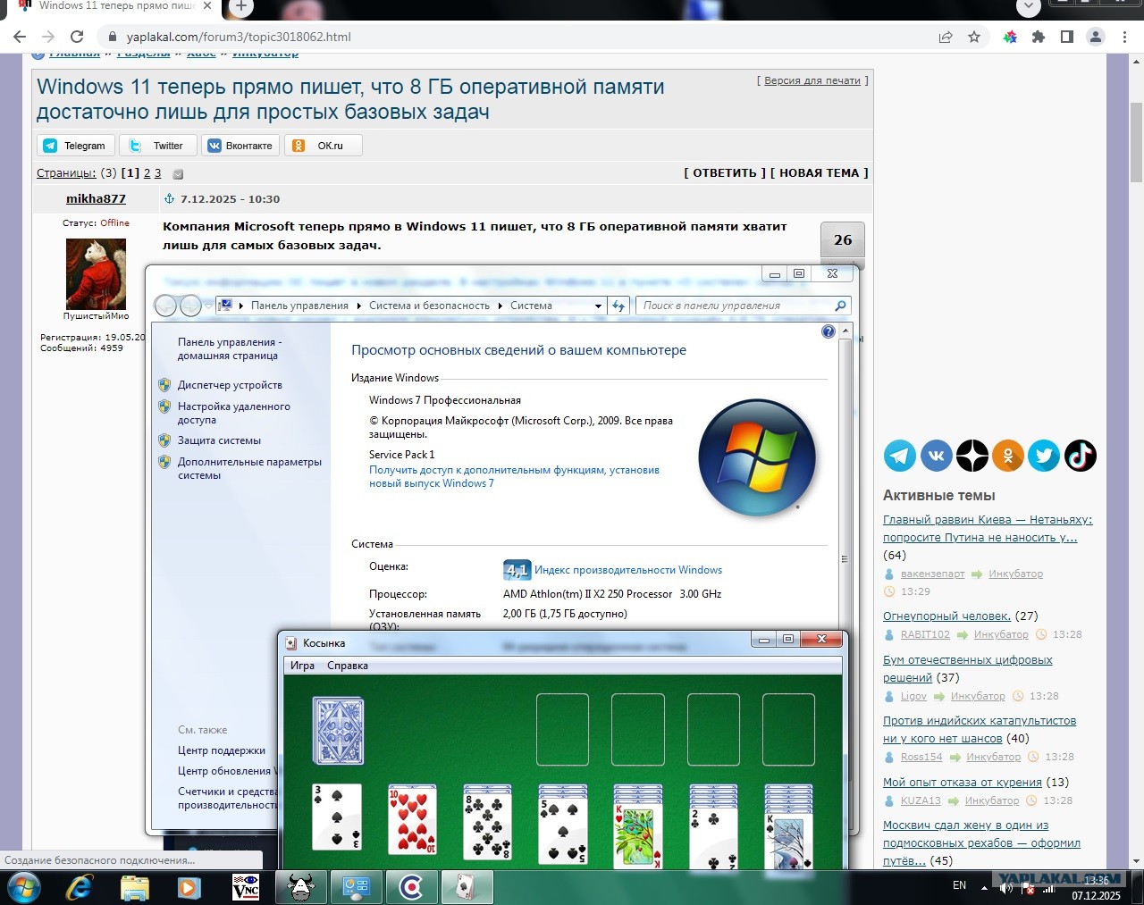Click the Solitaire stock deck card back
This screenshot has height=905, width=1144.
[338, 731]
